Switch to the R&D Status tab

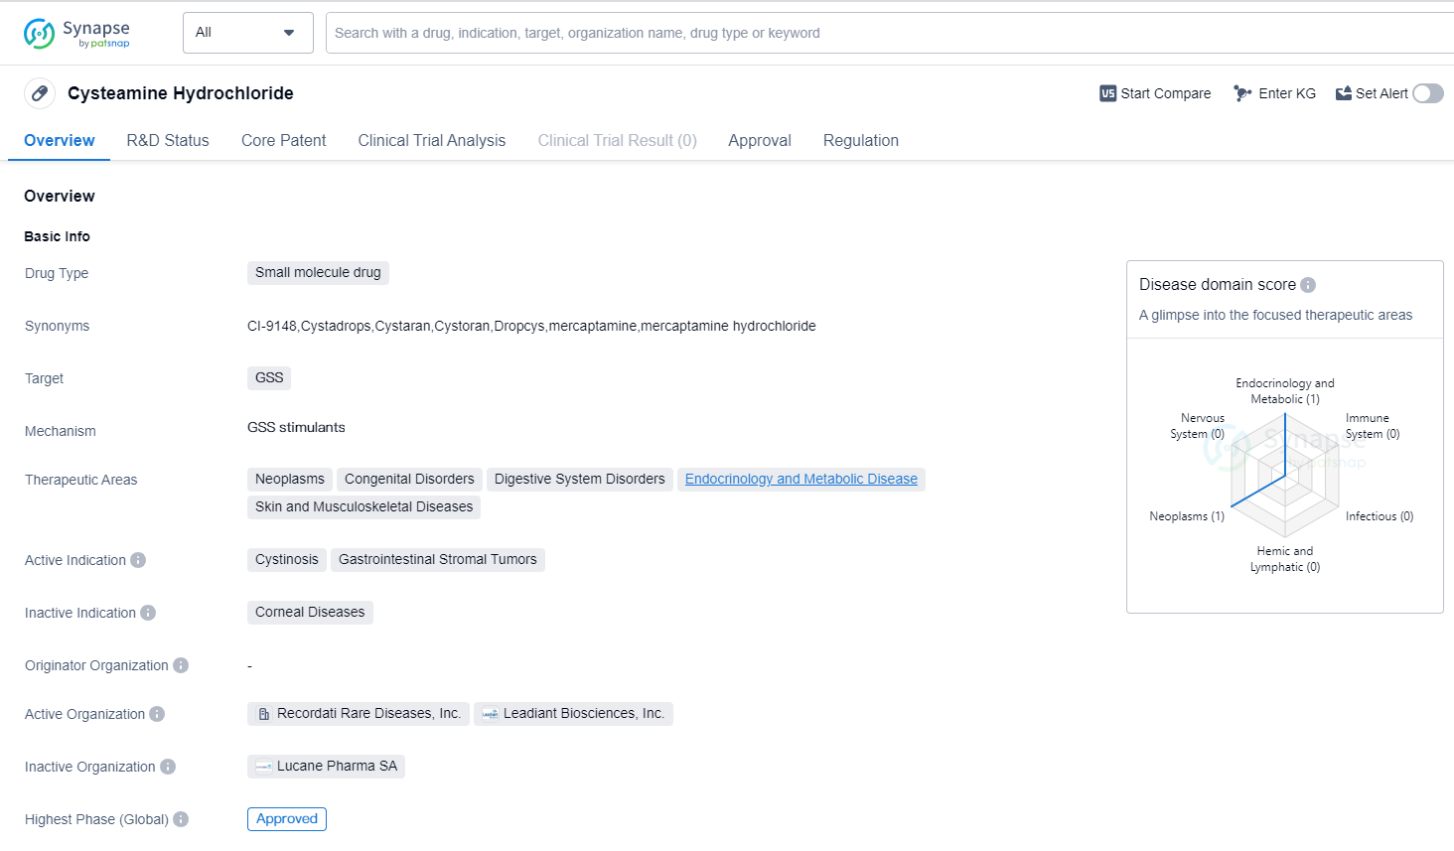coord(168,141)
